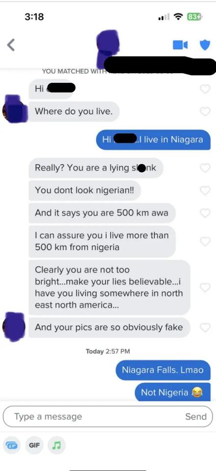Like the "I can assure you" message

coord(205,241)
